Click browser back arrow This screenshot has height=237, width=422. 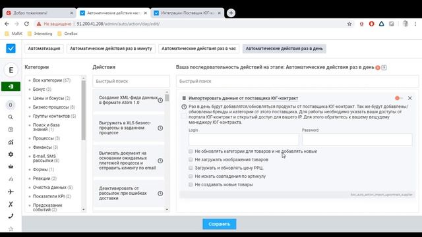pos(7,24)
